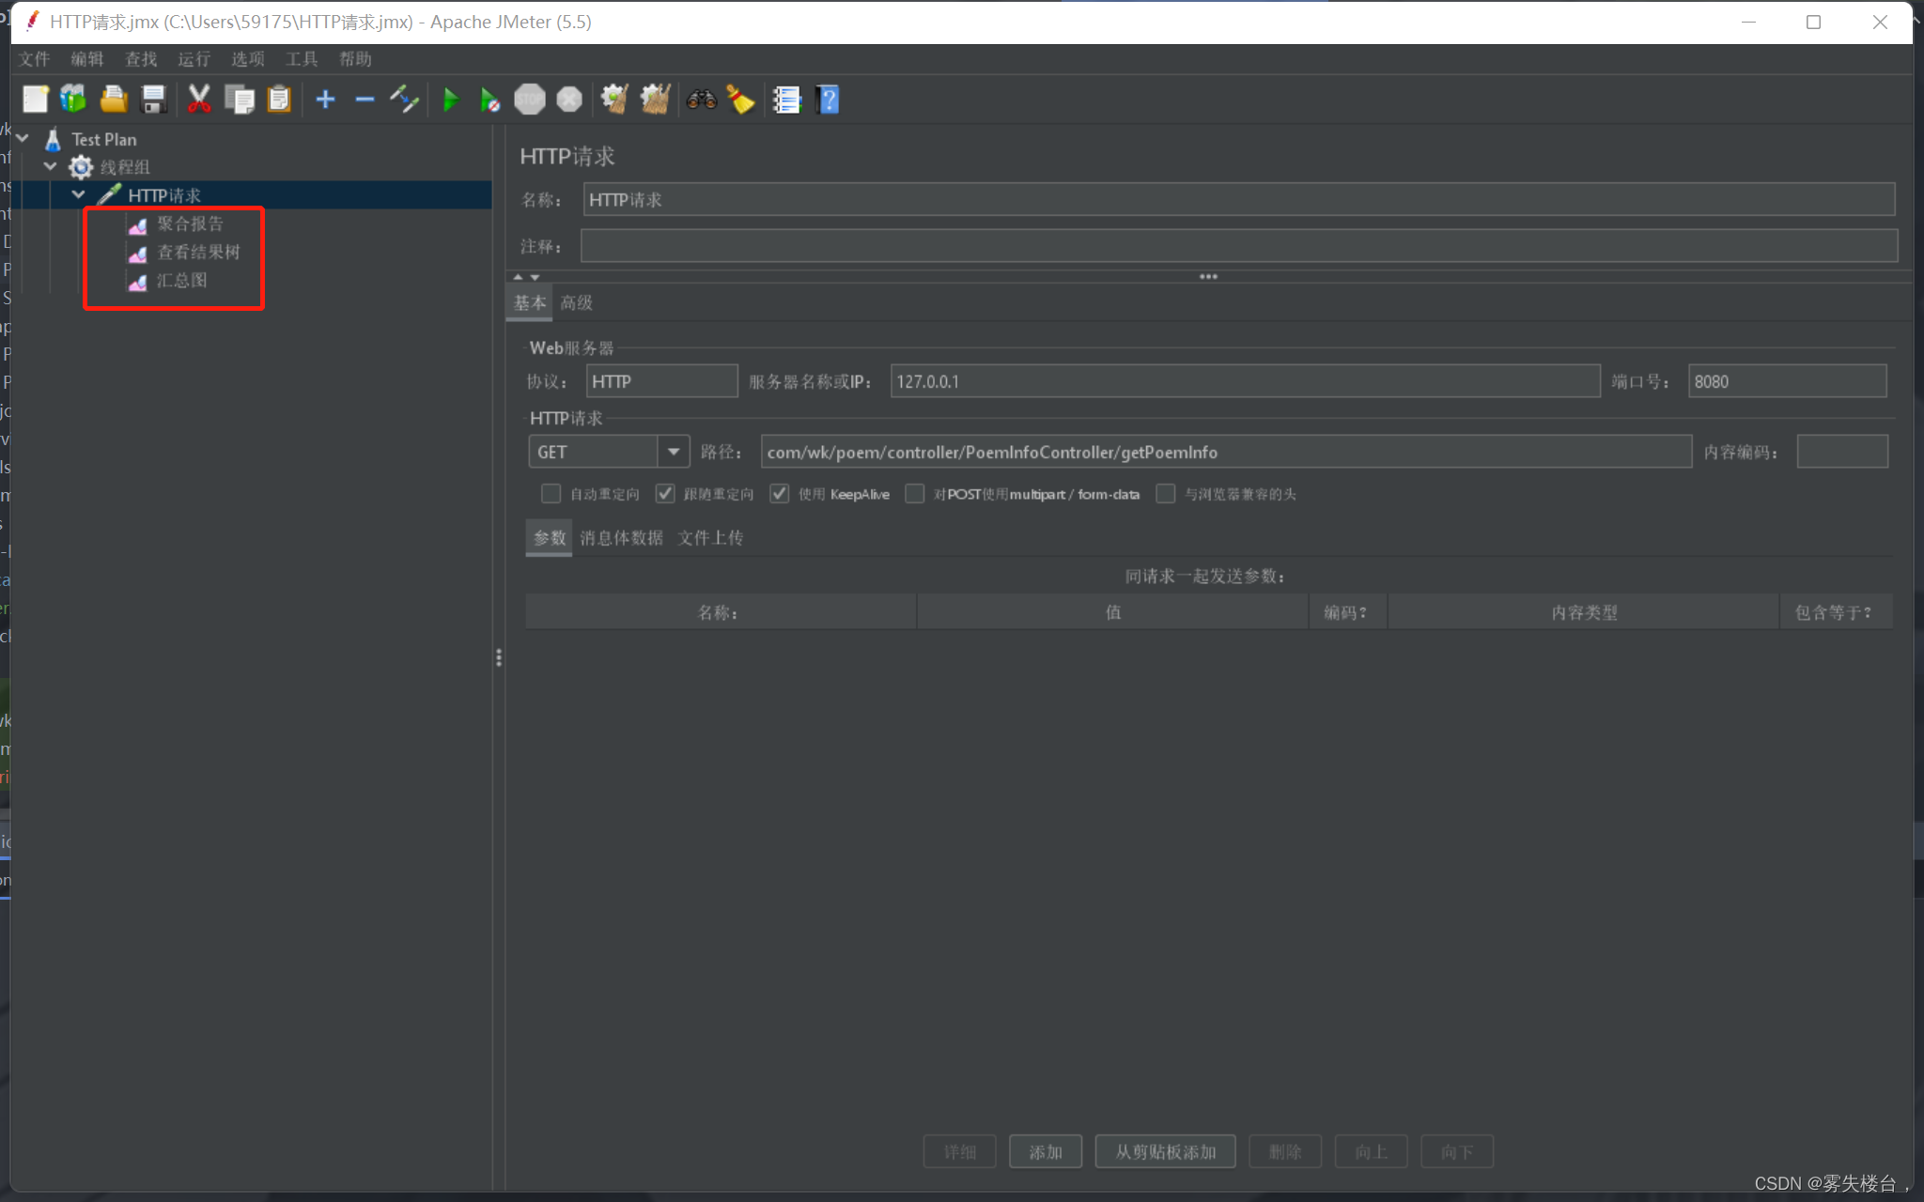This screenshot has height=1202, width=1924.
Task: Toggle 使用 KeepAlive checkbox
Action: coord(780,494)
